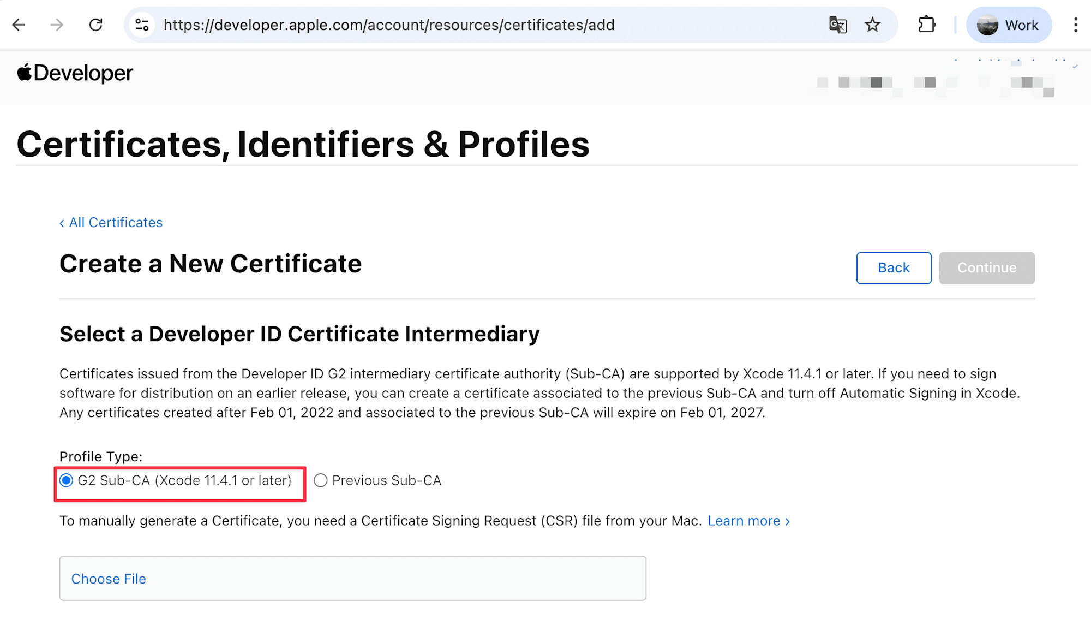Expand the account chevron in Developer header
The height and width of the screenshot is (631, 1091).
(x=1075, y=67)
